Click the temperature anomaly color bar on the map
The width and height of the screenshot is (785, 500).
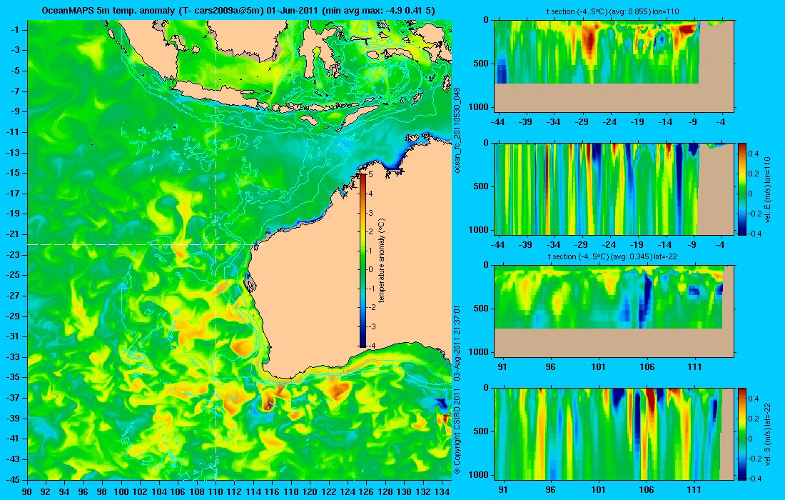[363, 260]
